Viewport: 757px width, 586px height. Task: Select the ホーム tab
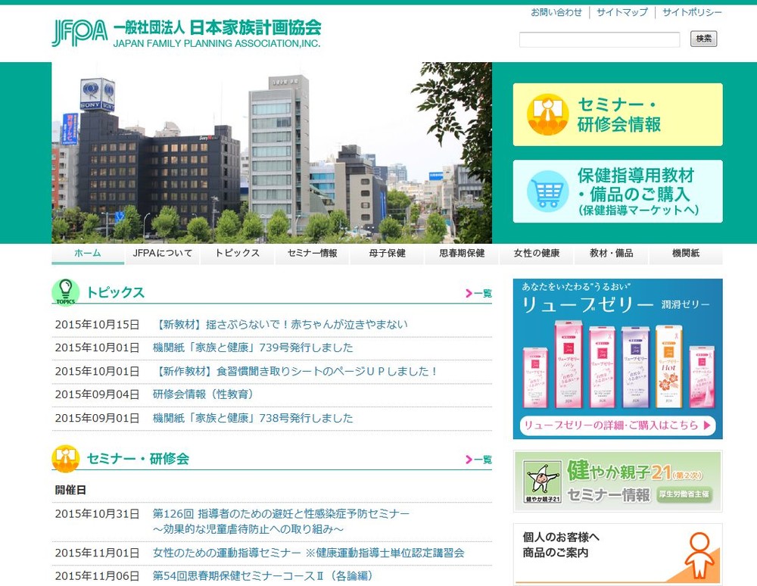(88, 254)
